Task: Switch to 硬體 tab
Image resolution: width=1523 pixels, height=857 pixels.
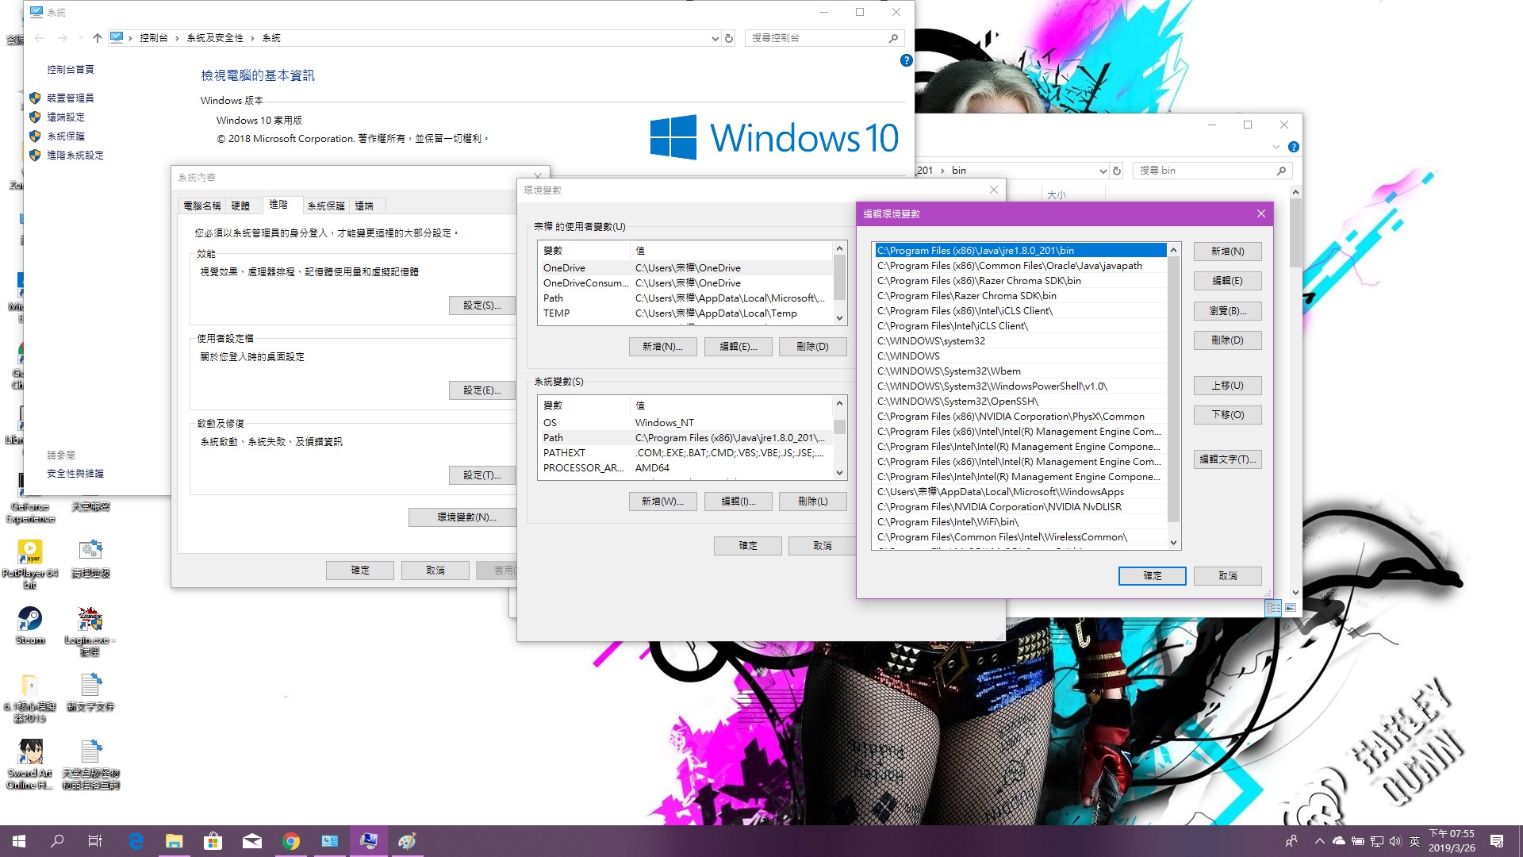Action: 240,206
